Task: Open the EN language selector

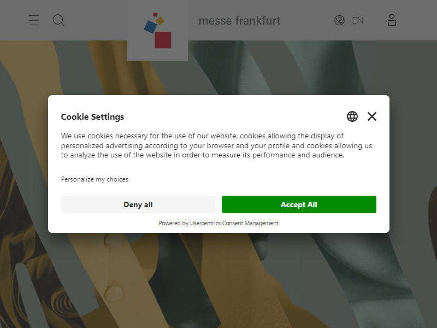Action: (357, 20)
